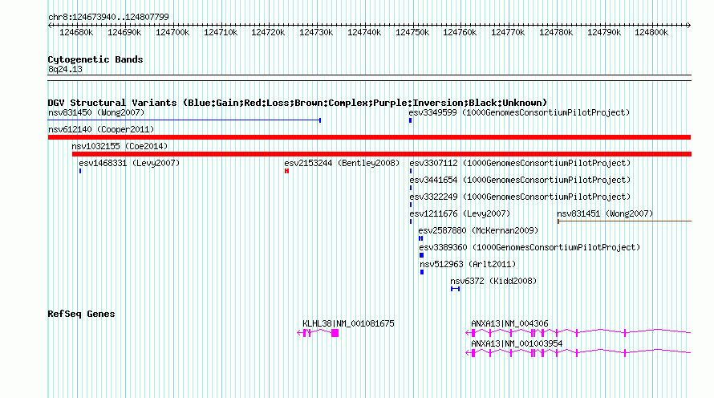Select the ANXA13 NM_001003954 transcript glyph
Viewport: 714px width, 398px height.
point(578,352)
